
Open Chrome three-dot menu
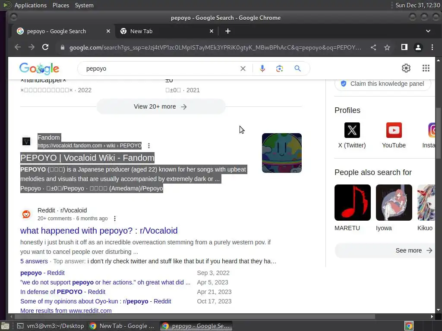pyautogui.click(x=432, y=47)
